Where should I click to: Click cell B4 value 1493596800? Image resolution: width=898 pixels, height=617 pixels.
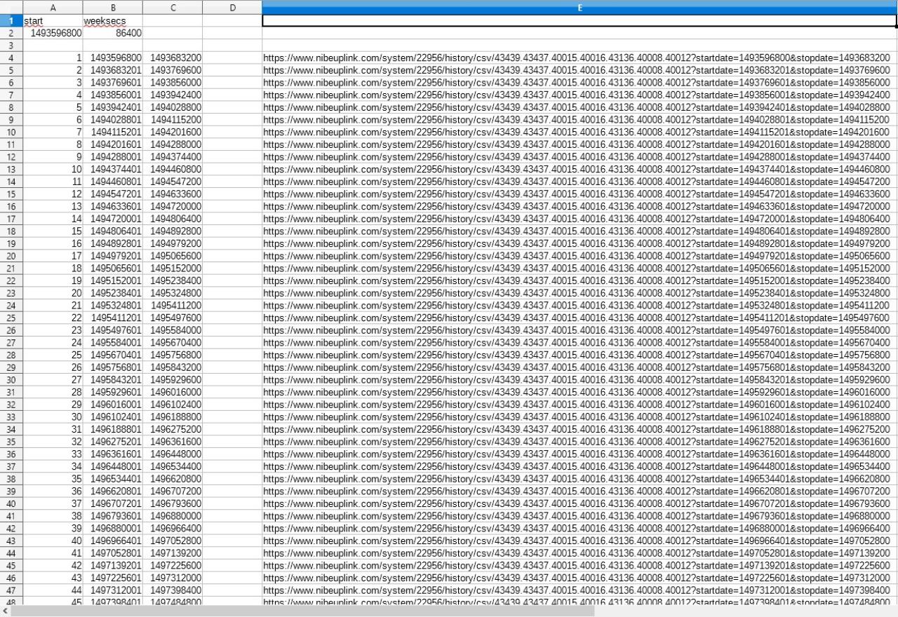coord(113,58)
